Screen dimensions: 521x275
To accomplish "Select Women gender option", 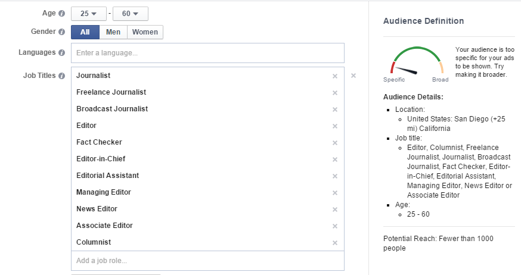I will click(145, 32).
